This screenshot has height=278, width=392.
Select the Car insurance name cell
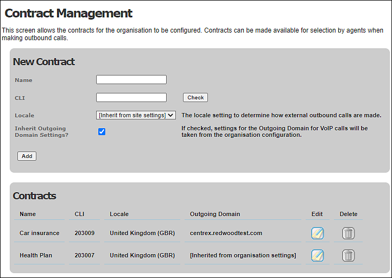click(40, 233)
